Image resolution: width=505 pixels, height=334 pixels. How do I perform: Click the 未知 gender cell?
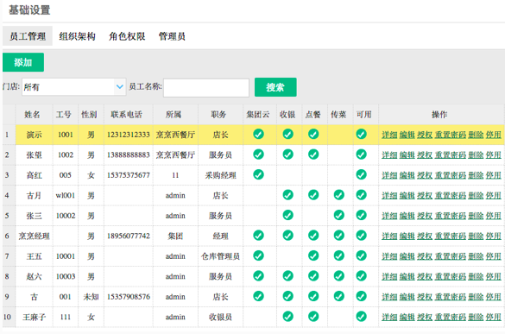92,297
